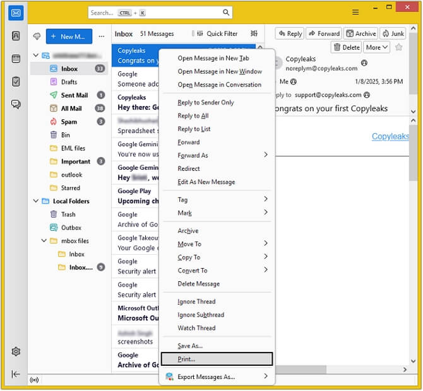Choose Watch Thread option
This screenshot has width=423, height=391.
point(217,328)
